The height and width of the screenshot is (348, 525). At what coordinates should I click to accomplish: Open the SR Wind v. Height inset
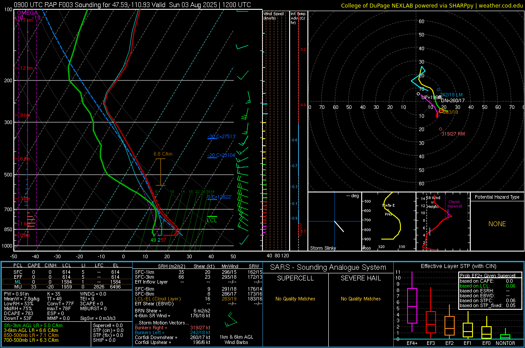[443, 221]
